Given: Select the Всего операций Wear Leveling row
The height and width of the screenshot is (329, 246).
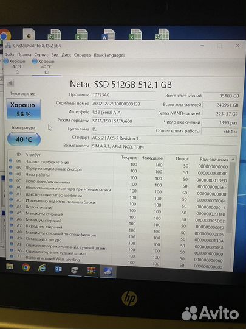Looking at the screenshot, I should (53, 258).
